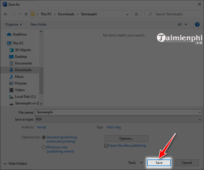
Task: Uncheck Open file after publishing
Action: click(106, 146)
